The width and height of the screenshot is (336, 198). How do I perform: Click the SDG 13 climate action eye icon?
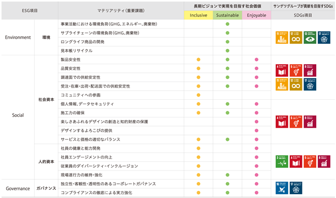tap(310, 37)
